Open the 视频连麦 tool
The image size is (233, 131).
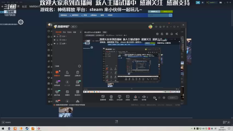57,83
